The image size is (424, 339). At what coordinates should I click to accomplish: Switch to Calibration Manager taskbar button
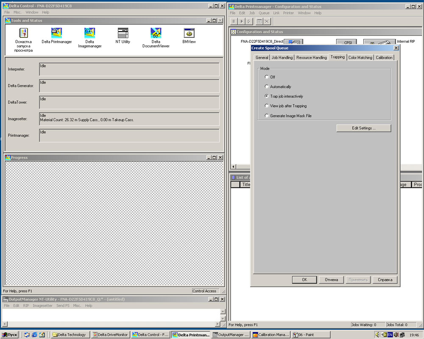pyautogui.click(x=271, y=335)
